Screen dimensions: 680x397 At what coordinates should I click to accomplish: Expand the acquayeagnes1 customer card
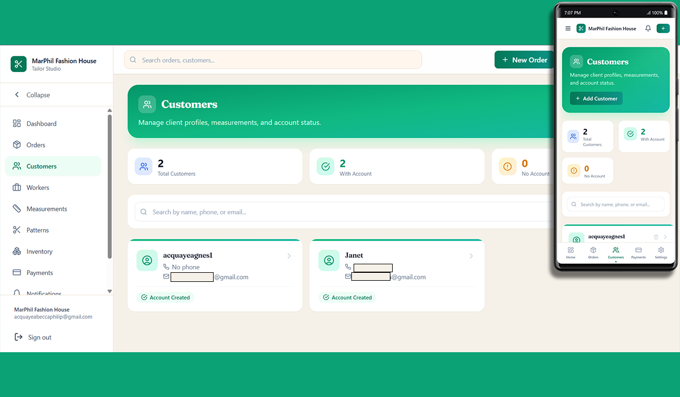(x=289, y=256)
